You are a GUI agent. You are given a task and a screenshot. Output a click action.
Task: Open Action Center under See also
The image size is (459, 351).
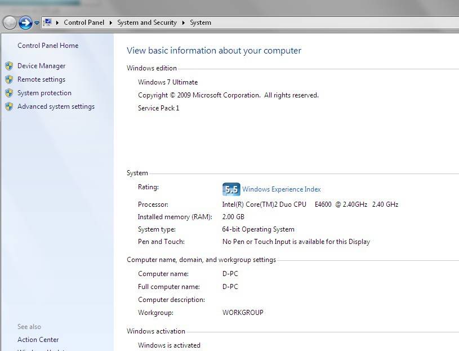(x=38, y=340)
